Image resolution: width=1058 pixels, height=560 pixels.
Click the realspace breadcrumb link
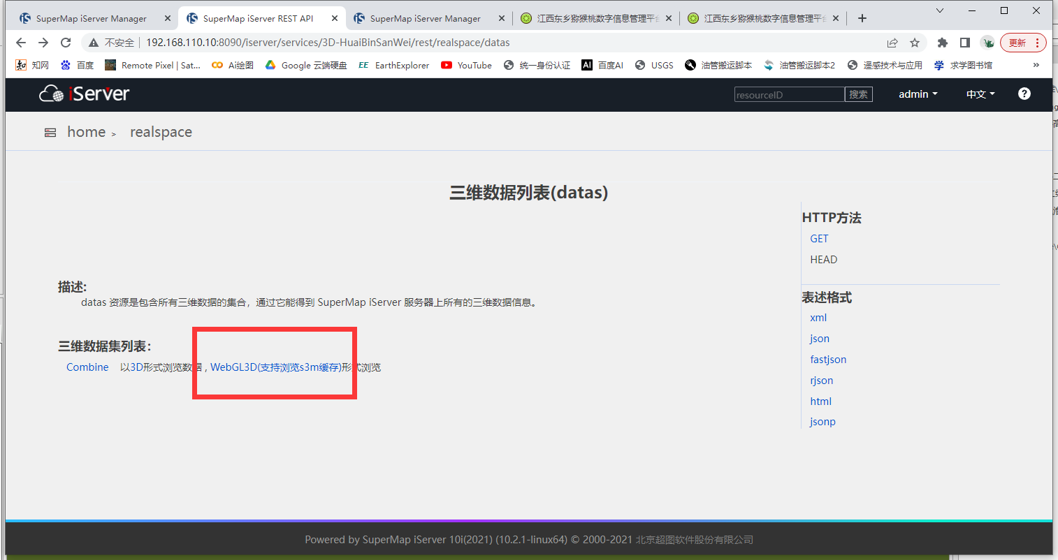(161, 132)
